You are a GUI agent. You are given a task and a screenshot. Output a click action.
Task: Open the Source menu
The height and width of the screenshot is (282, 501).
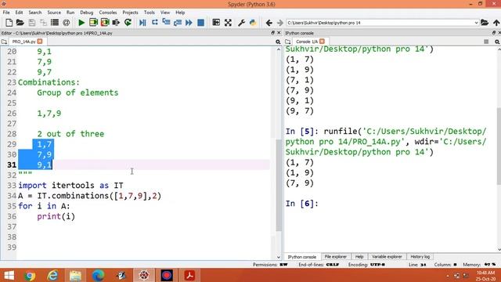(54, 13)
